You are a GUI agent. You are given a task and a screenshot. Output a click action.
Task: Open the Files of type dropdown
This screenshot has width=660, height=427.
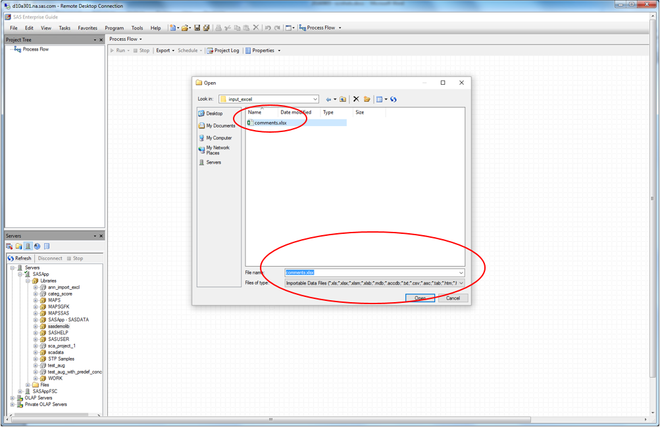coord(461,283)
